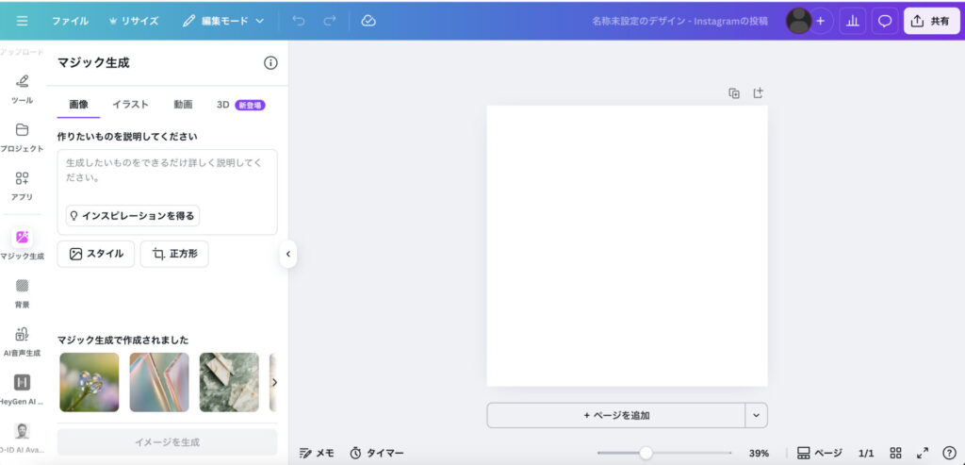Open the analytics bar chart icon
Image resolution: width=965 pixels, height=465 pixels.
[852, 21]
